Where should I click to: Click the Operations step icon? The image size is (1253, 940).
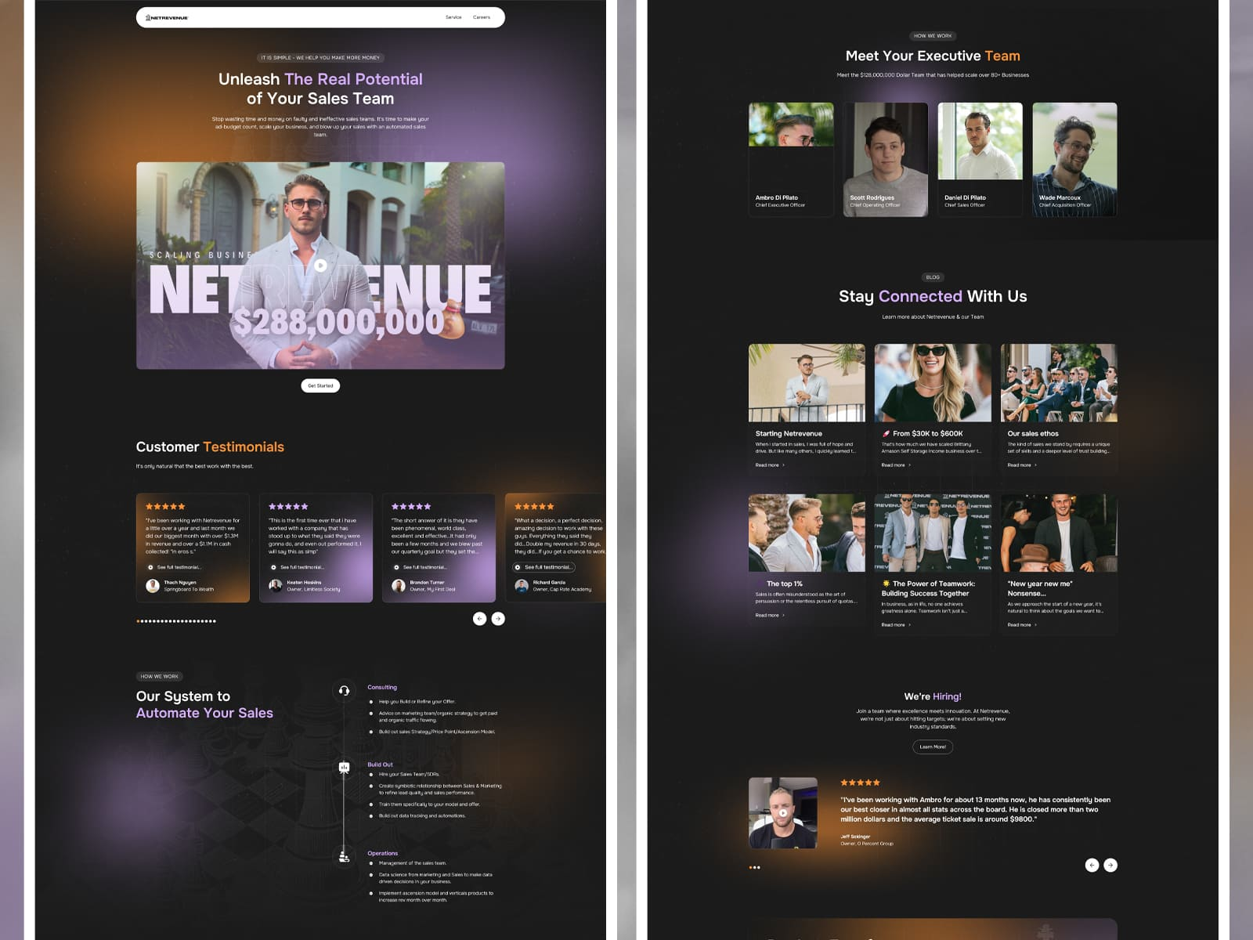(x=344, y=856)
